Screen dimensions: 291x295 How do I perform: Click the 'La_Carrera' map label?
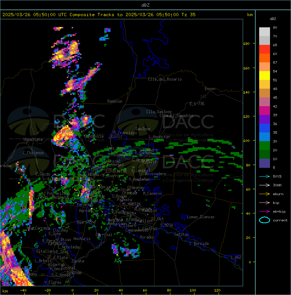click(40, 228)
